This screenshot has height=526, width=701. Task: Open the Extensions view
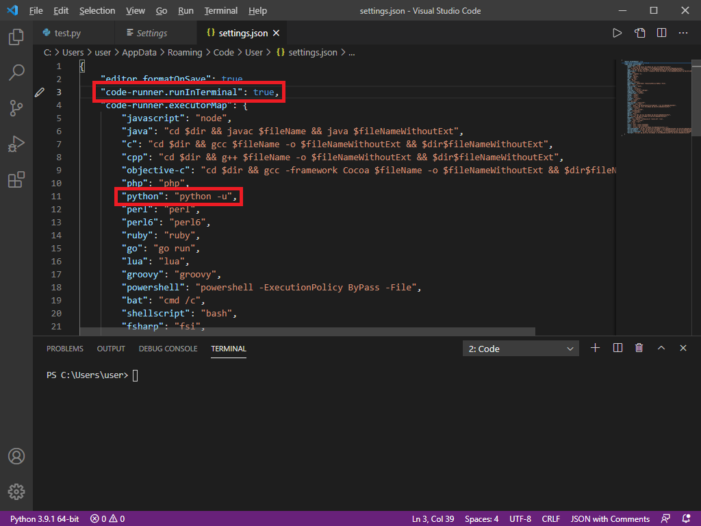tap(16, 179)
